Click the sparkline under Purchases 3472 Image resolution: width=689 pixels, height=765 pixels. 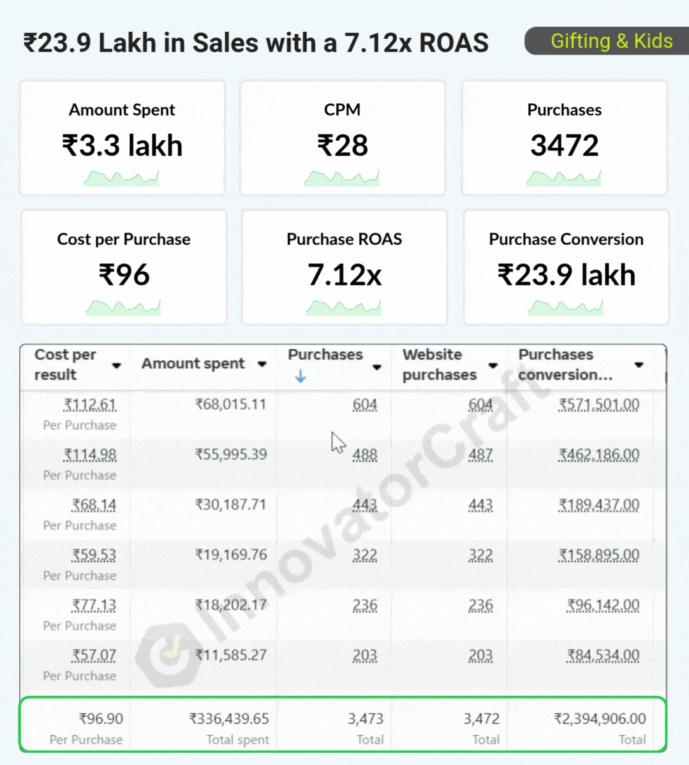pos(564,178)
